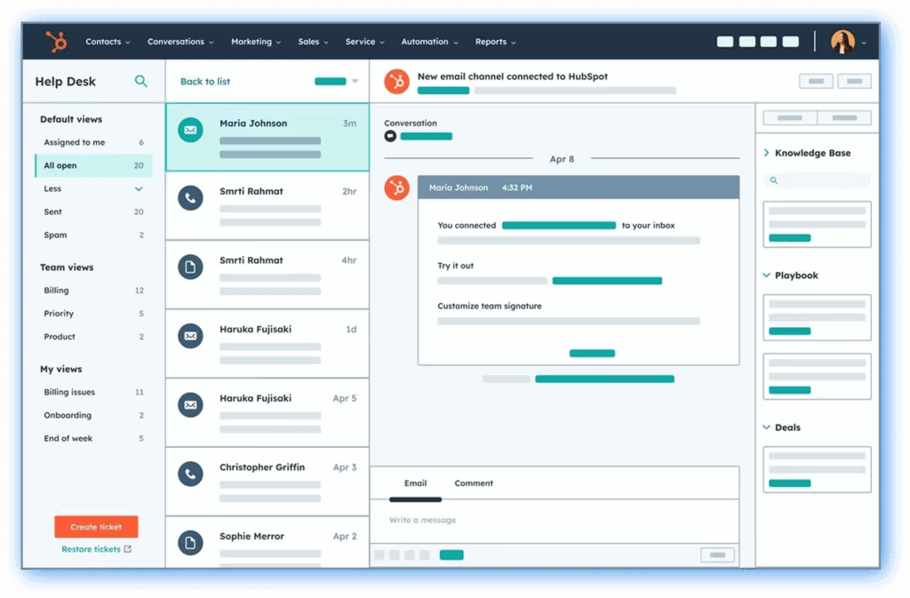
Task: Open the Sales menu
Action: (x=314, y=42)
